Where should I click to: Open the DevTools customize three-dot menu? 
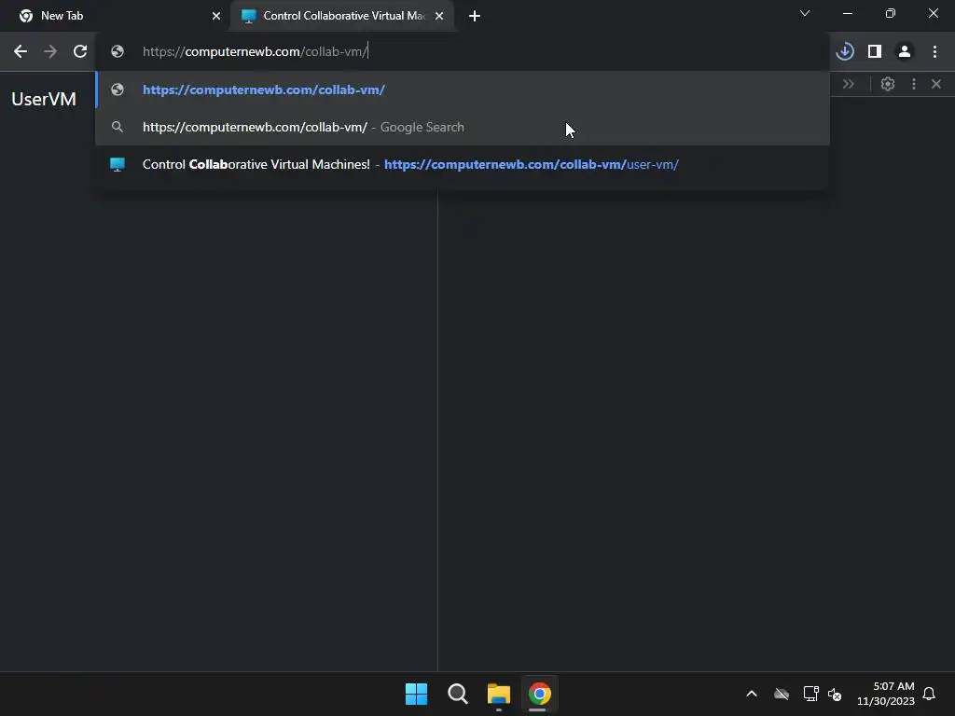click(914, 84)
